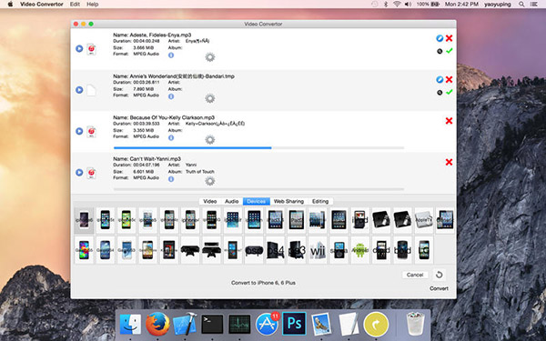Open settings gear for Can't Wait-Yanni.mp3
This screenshot has height=341, width=546.
(209, 181)
